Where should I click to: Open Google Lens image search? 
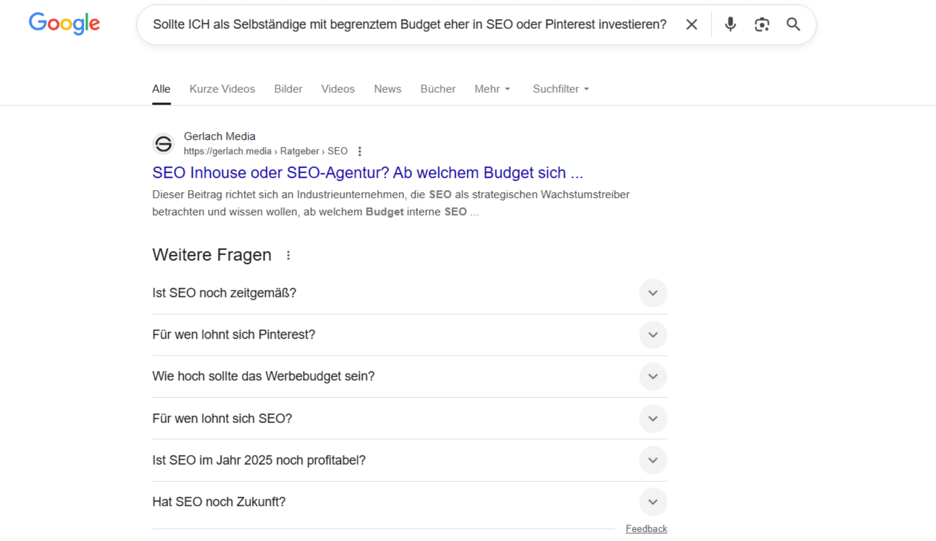point(761,24)
